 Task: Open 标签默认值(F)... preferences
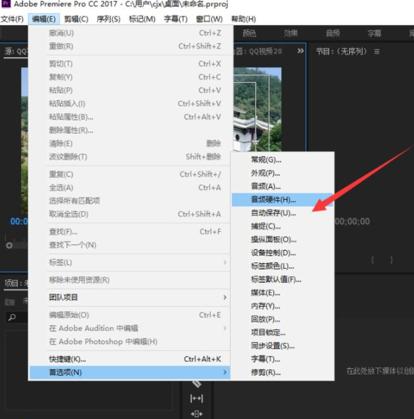tap(282, 280)
